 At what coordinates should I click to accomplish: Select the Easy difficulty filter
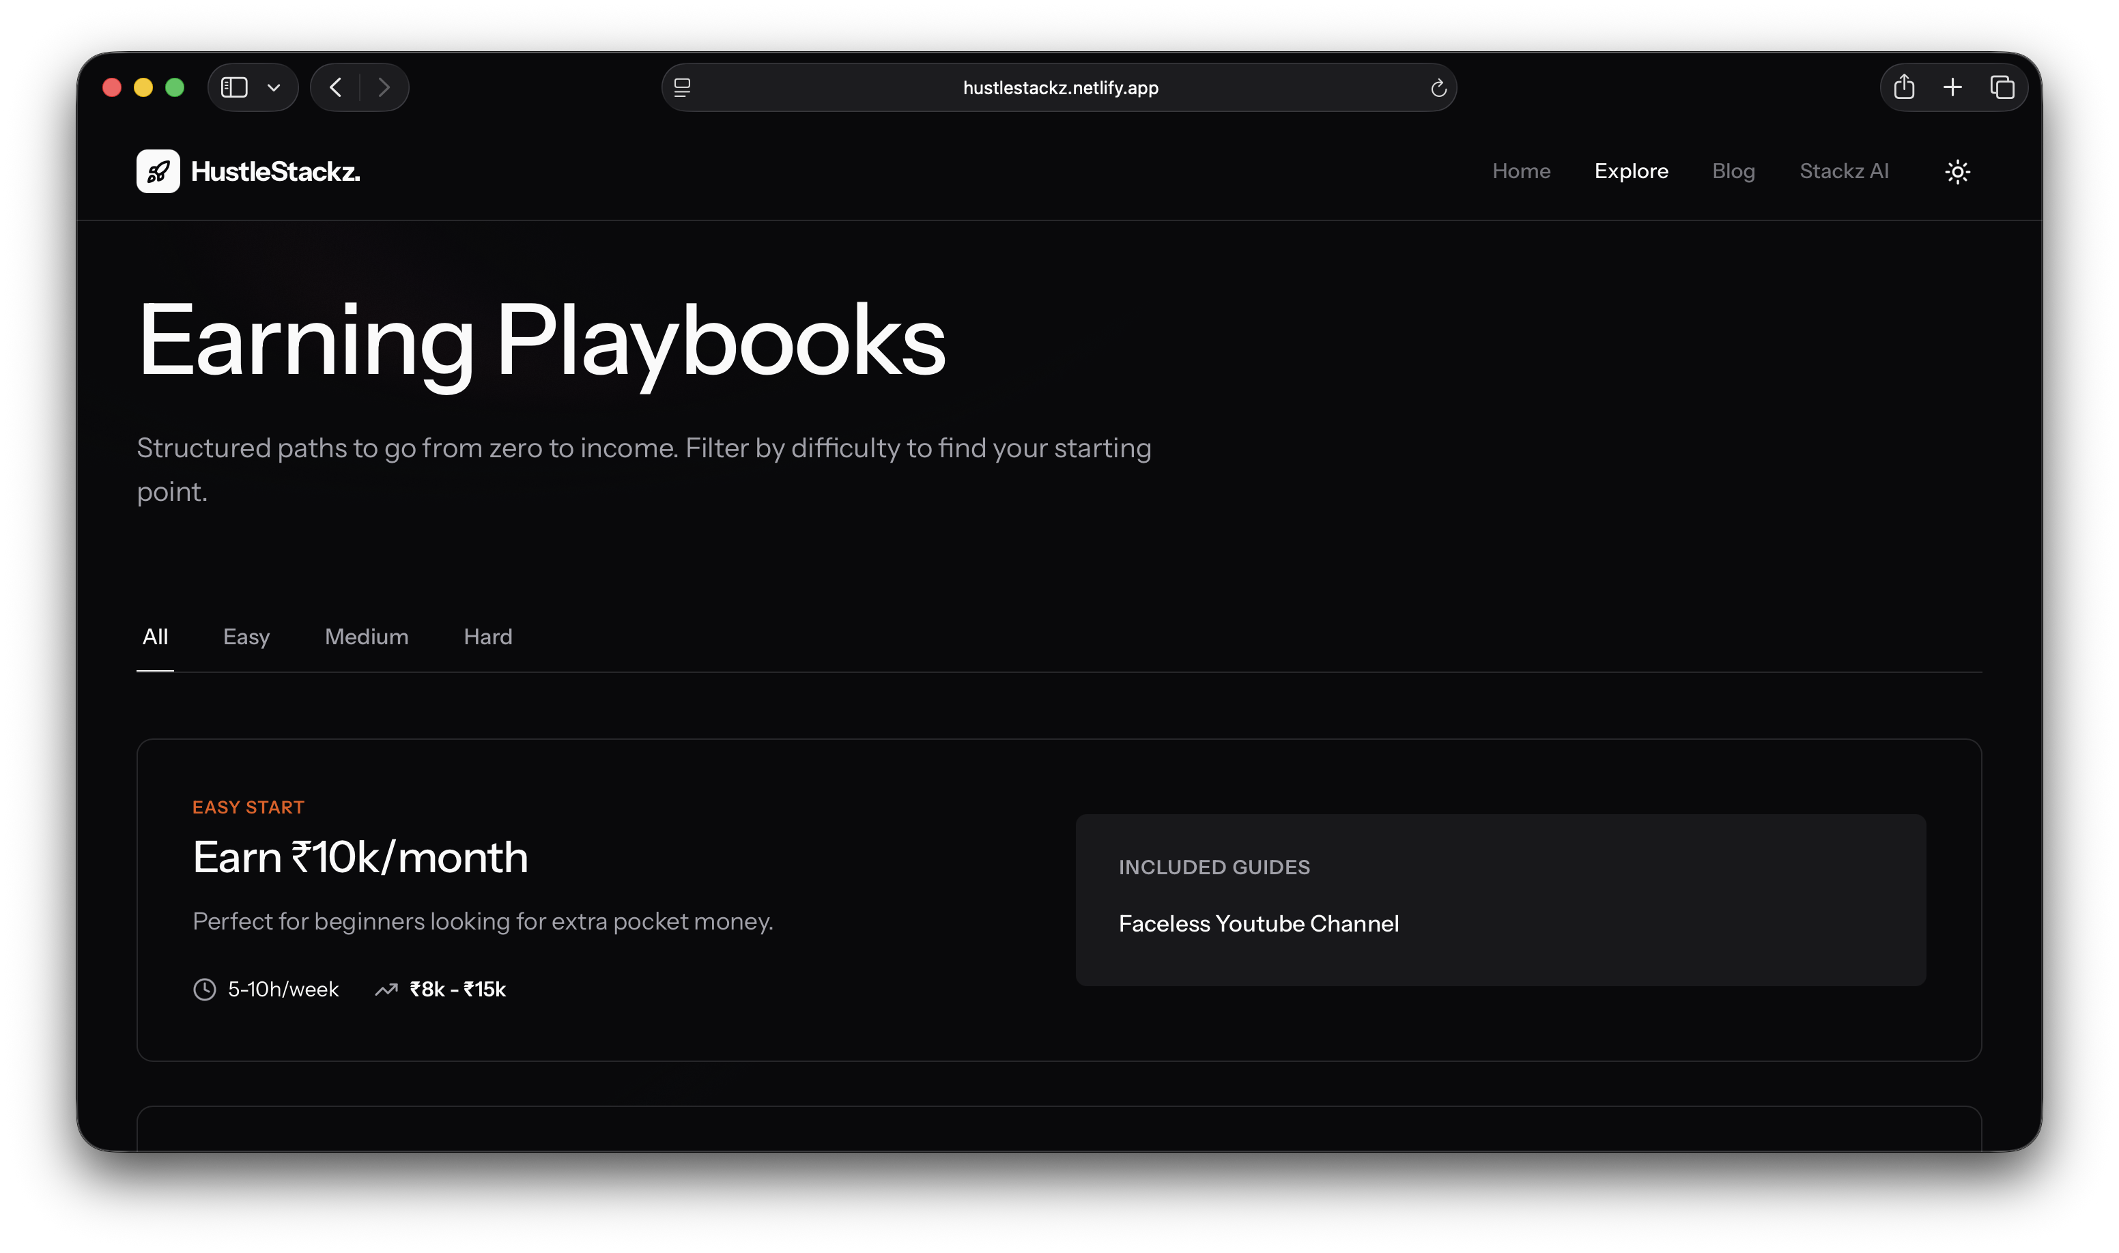[246, 637]
